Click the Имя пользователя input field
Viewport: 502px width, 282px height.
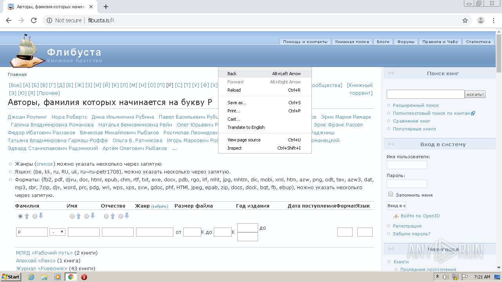[x=407, y=165]
